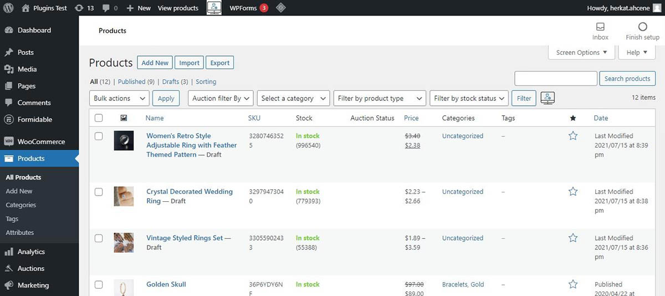The height and width of the screenshot is (296, 665).
Task: Select the Women's Retro Style ring checkbox
Action: pos(99,136)
